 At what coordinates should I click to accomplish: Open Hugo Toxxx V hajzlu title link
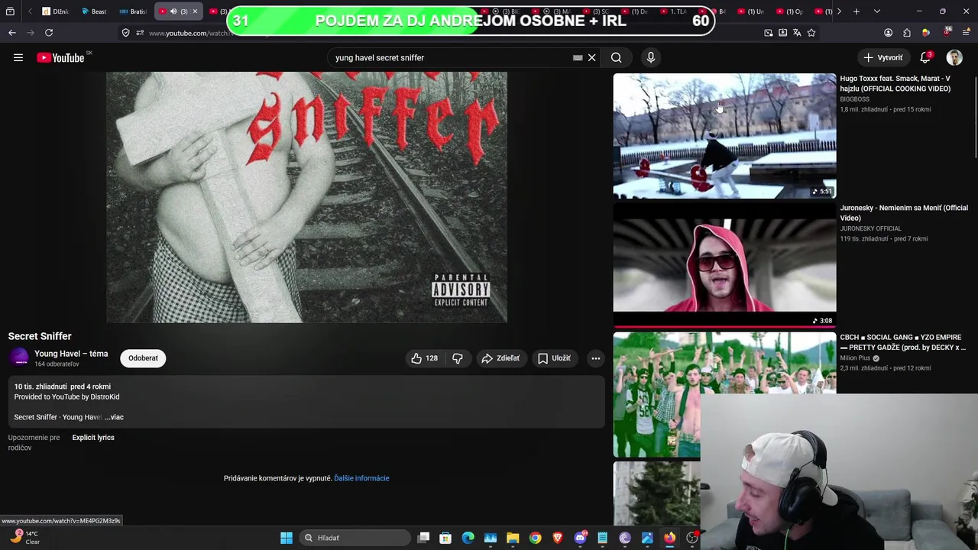[x=895, y=83]
